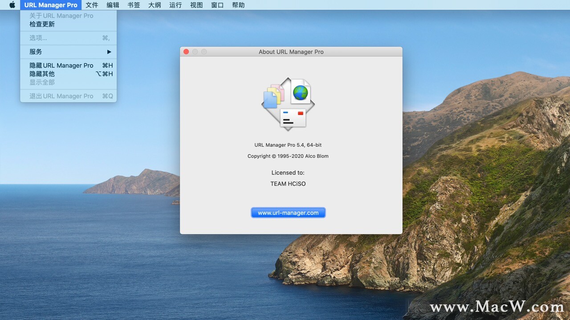Open the 文件 menu

[x=92, y=5]
